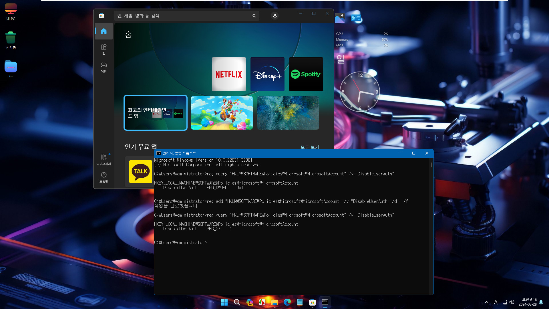Maximize the Microsoft Store window
The width and height of the screenshot is (549, 309).
pyautogui.click(x=314, y=13)
